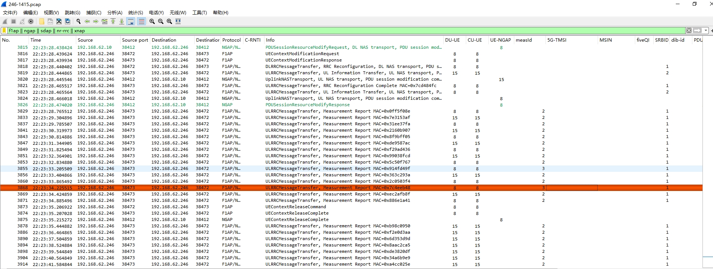Select highlighted packet 3868 row
The height and width of the screenshot is (269, 713).
pos(351,188)
